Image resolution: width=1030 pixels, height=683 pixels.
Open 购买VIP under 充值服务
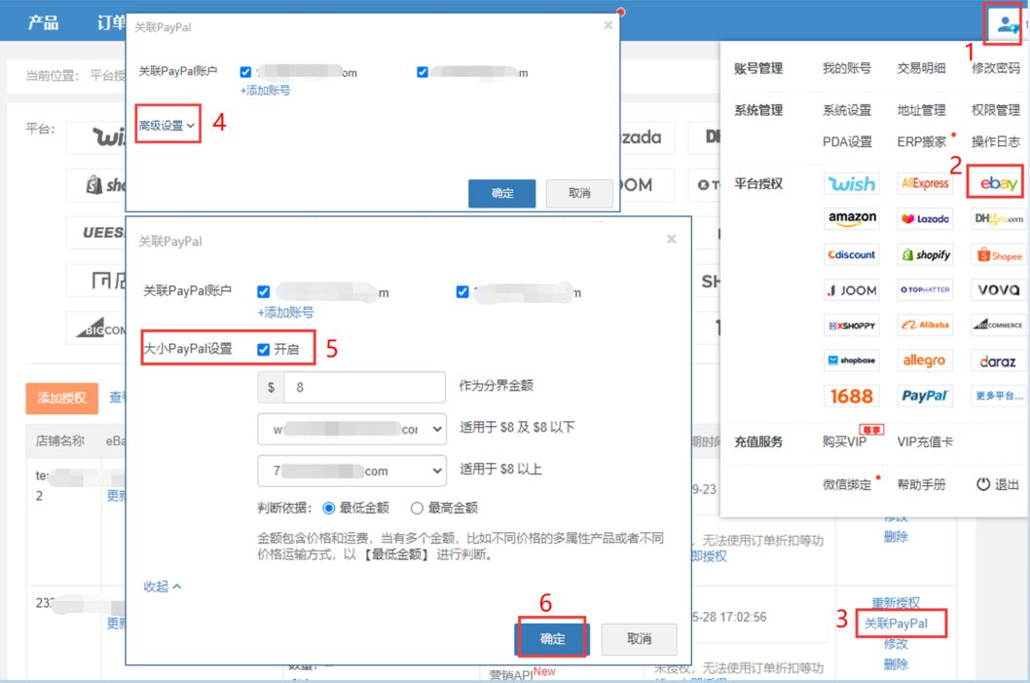[x=844, y=441]
